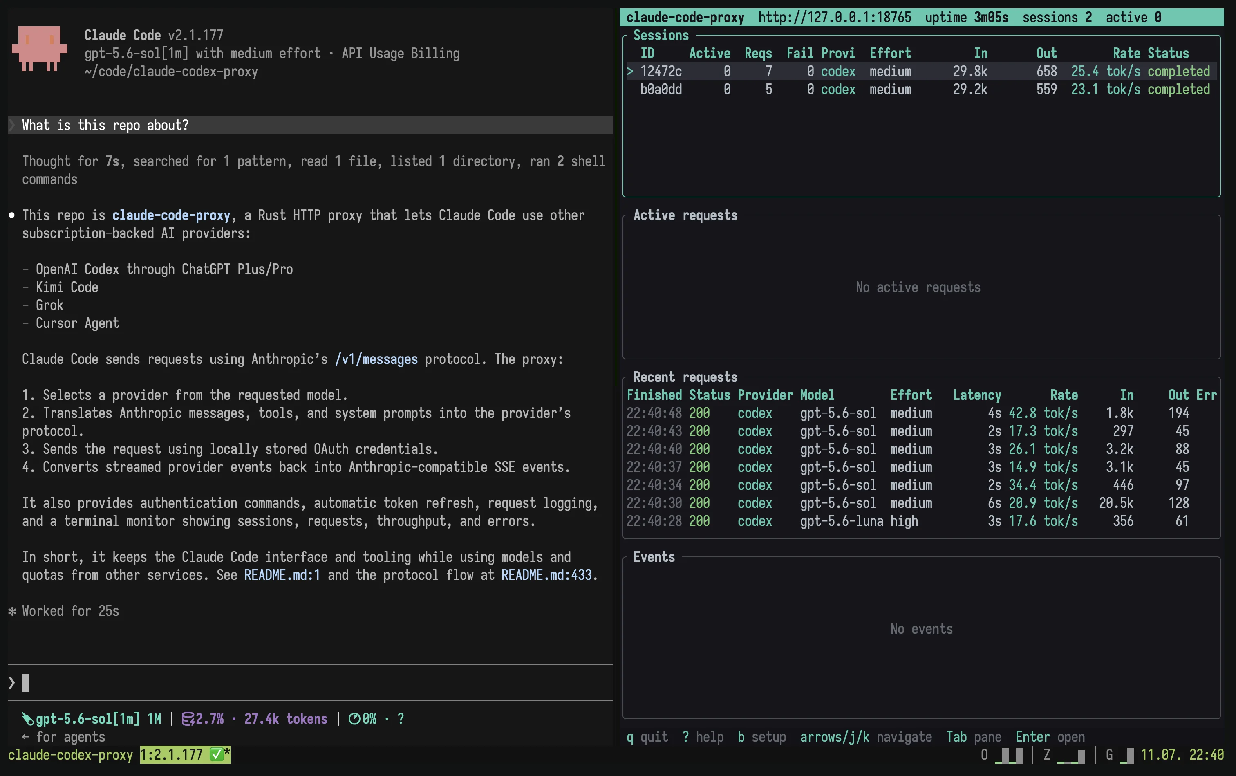Open the request finished at 22:40:37
The image size is (1236, 776).
coord(921,467)
